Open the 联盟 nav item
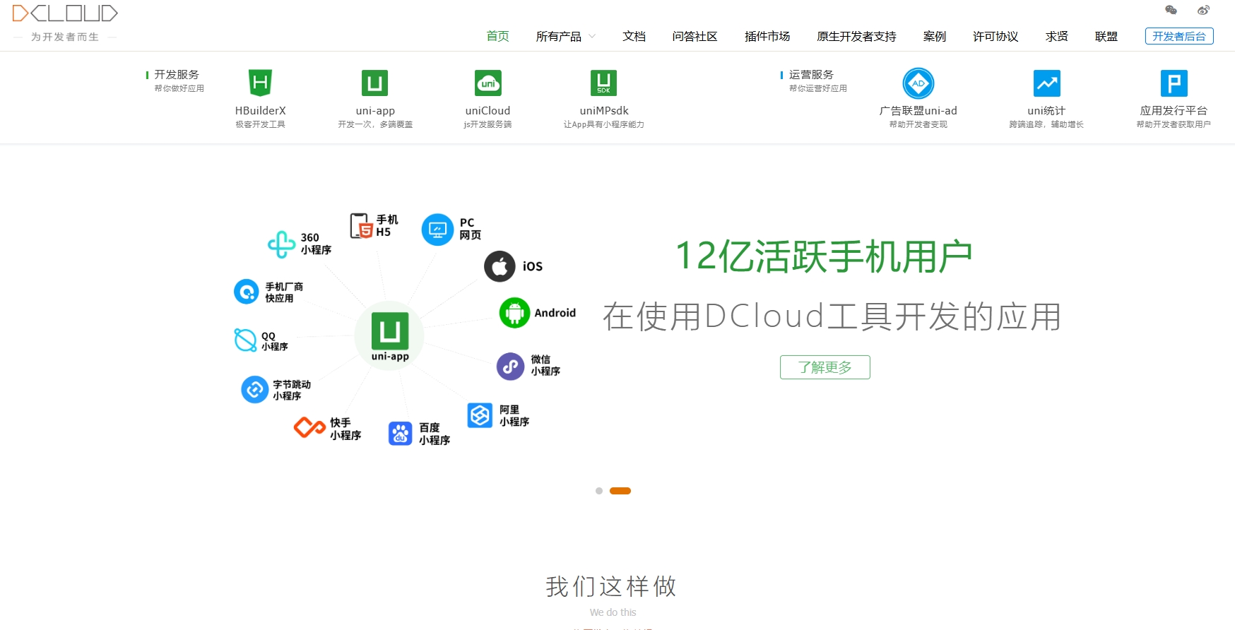The image size is (1235, 630). pos(1106,36)
